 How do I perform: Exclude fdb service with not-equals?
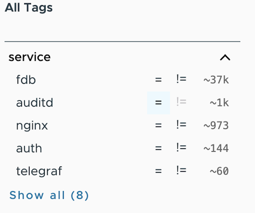[181, 80]
